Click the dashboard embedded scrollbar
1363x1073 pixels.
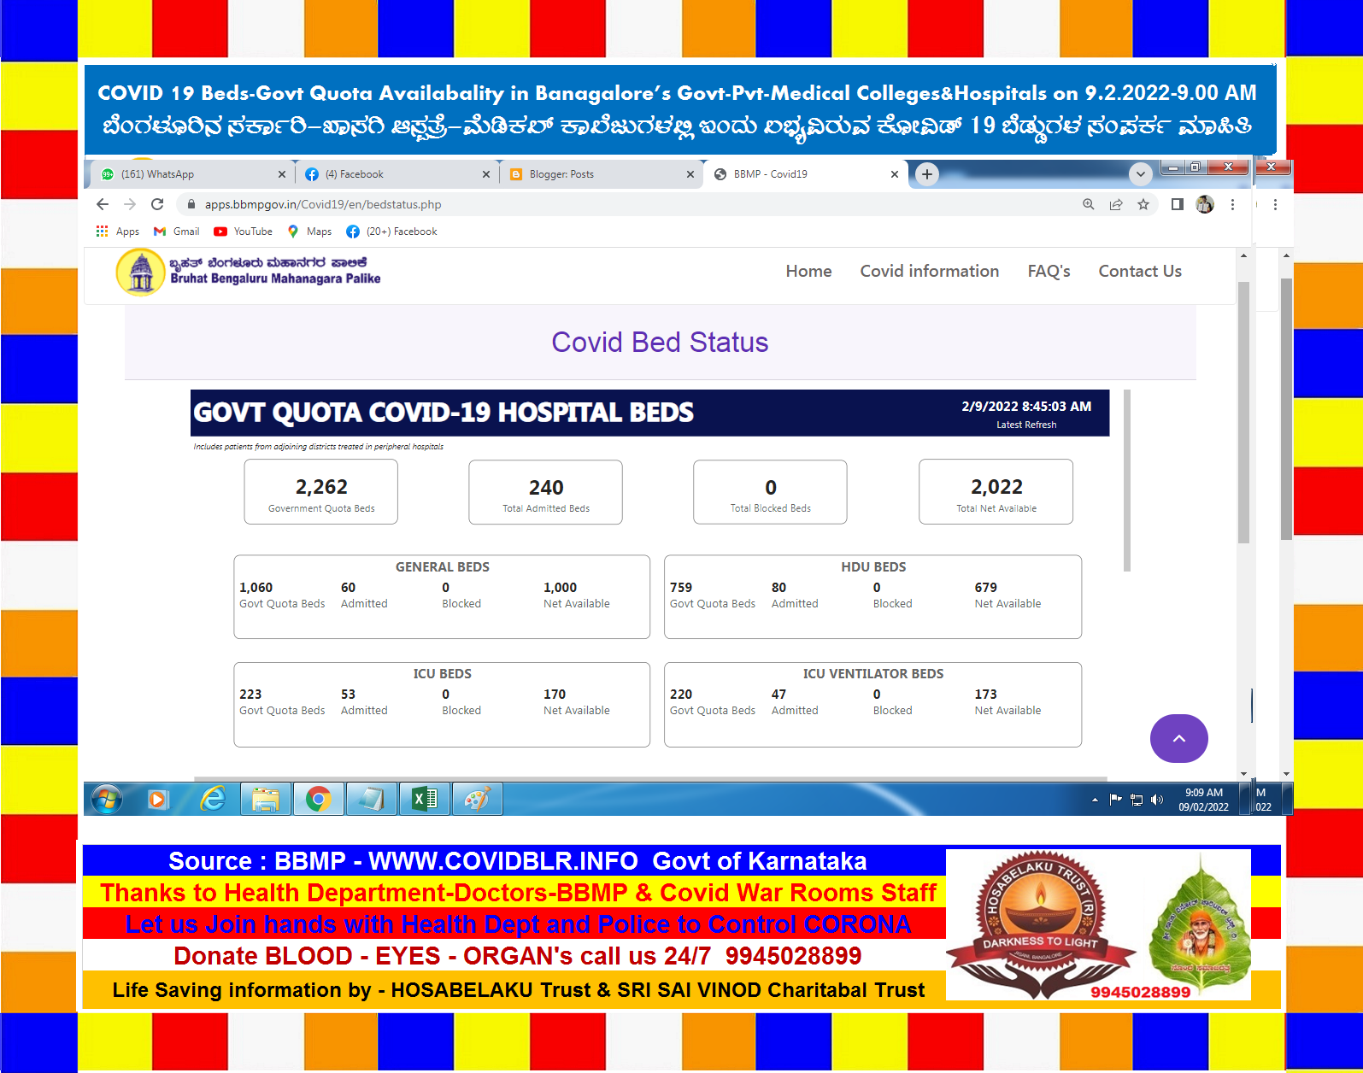1127,480
